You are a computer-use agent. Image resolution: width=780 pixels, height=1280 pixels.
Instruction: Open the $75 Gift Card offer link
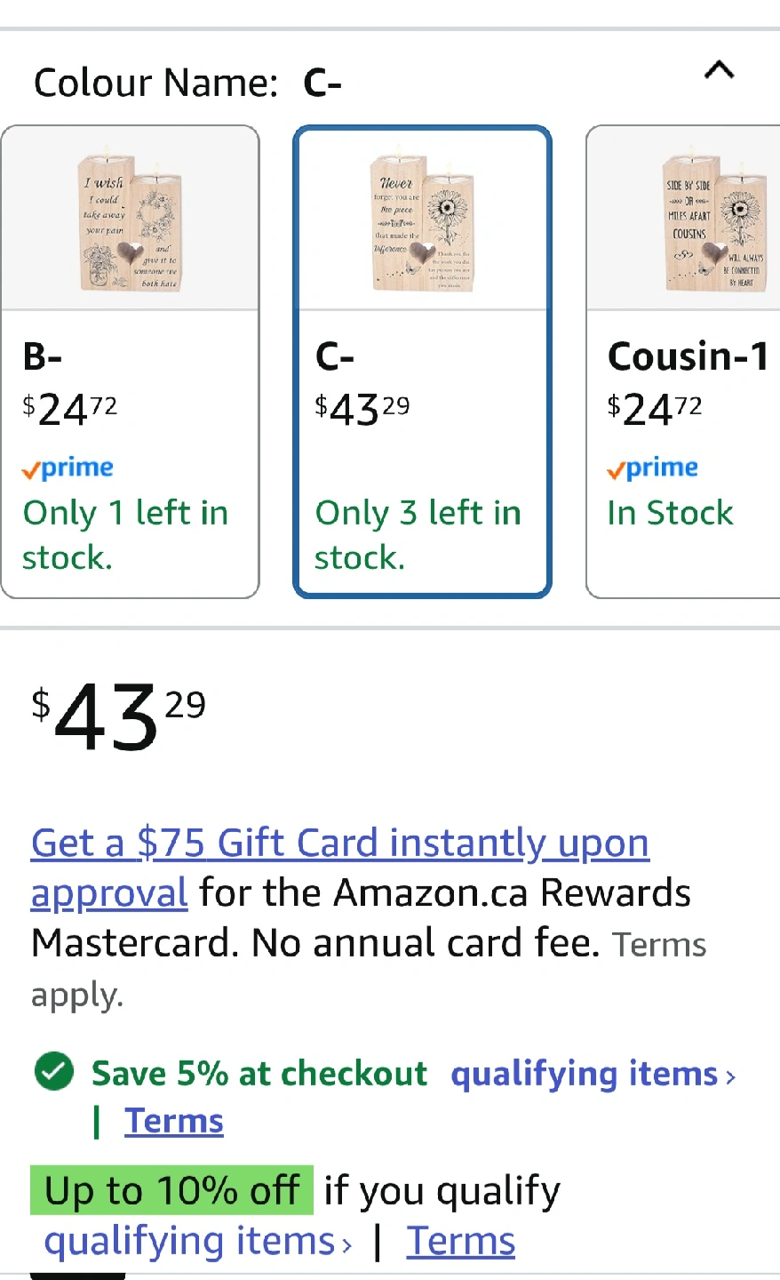tap(340, 843)
